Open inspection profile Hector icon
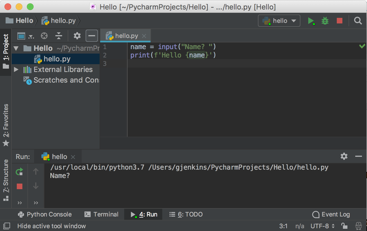This screenshot has width=367, height=231. pyautogui.click(x=359, y=226)
